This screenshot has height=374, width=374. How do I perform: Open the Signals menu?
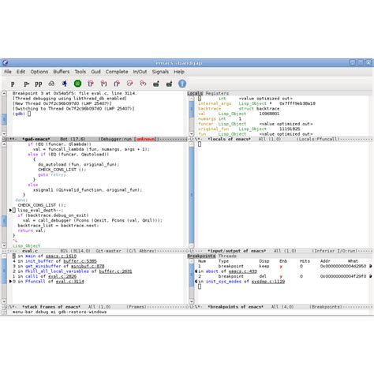[160, 72]
